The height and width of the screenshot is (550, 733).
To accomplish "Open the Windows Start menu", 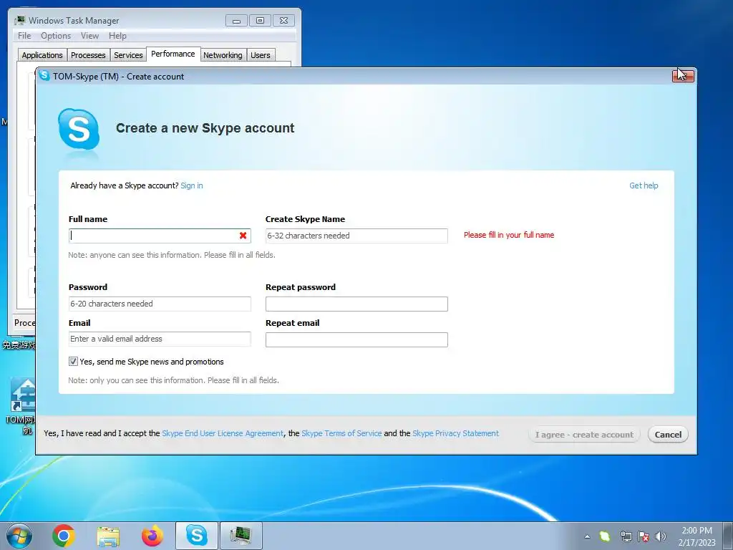I will [19, 536].
